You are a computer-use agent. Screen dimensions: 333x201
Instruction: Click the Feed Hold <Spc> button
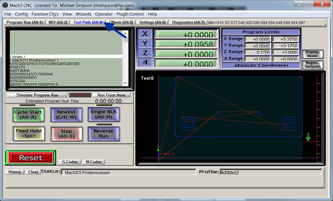click(29, 133)
